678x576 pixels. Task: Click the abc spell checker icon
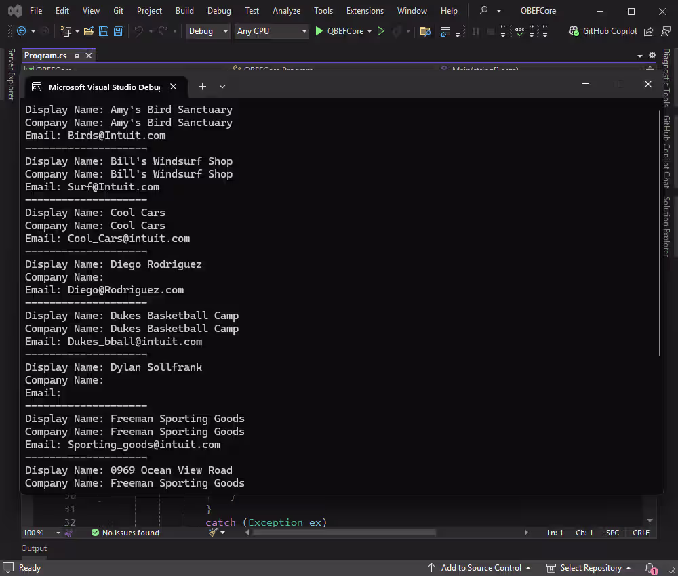pos(519,31)
